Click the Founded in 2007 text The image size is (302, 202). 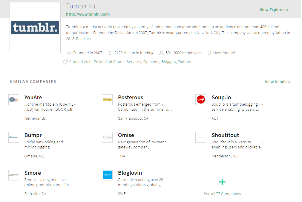pyautogui.click(x=88, y=53)
